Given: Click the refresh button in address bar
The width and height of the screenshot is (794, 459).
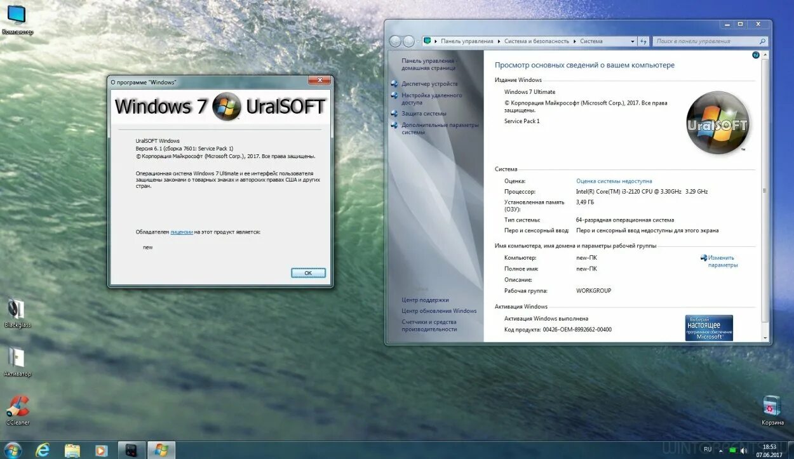Looking at the screenshot, I should [x=643, y=41].
